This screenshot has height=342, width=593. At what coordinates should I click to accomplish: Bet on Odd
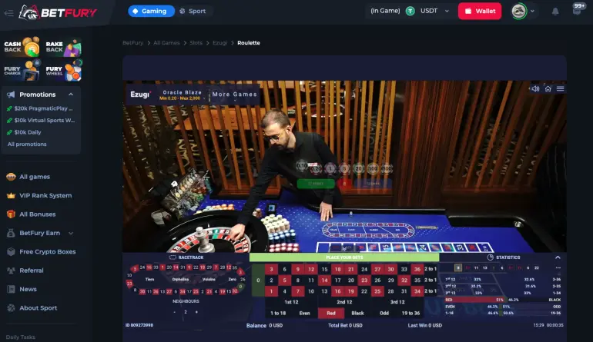click(384, 313)
